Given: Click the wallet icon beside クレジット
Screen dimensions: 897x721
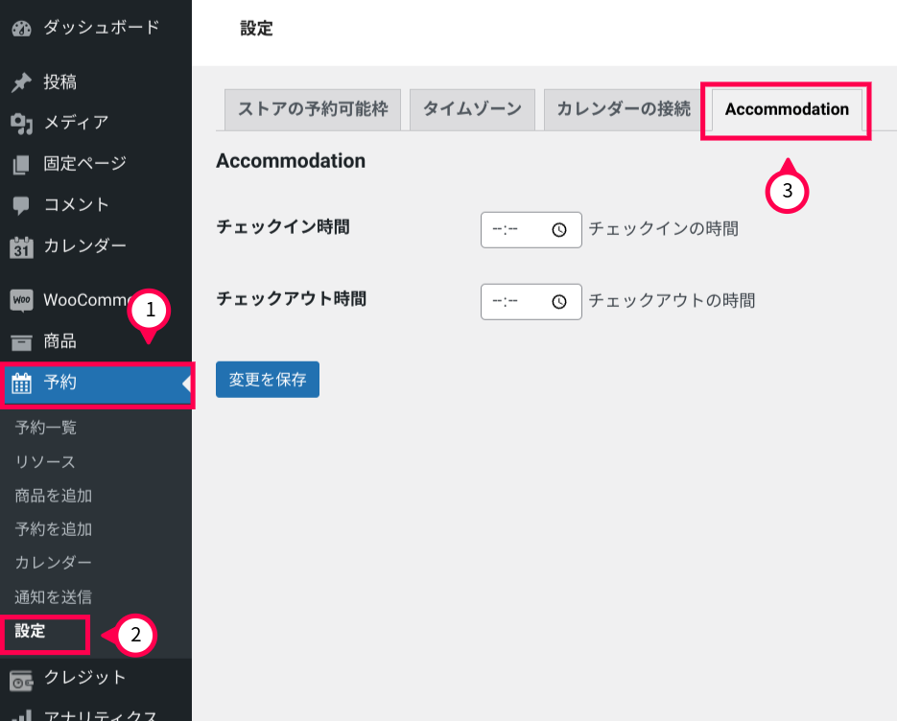Looking at the screenshot, I should point(22,681).
